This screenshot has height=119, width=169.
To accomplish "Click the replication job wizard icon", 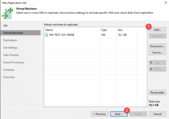I will 7,13.
